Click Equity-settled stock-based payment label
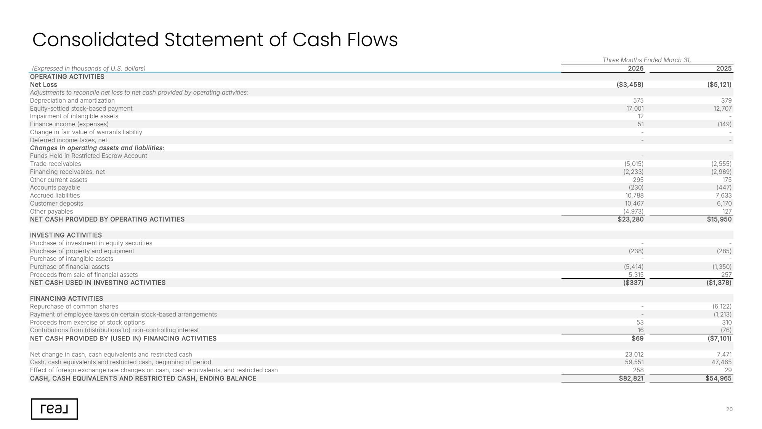Viewport: 762px width, 429px height. 81,109
